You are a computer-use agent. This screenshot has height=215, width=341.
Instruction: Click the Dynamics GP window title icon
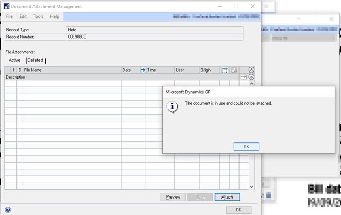coord(6,6)
